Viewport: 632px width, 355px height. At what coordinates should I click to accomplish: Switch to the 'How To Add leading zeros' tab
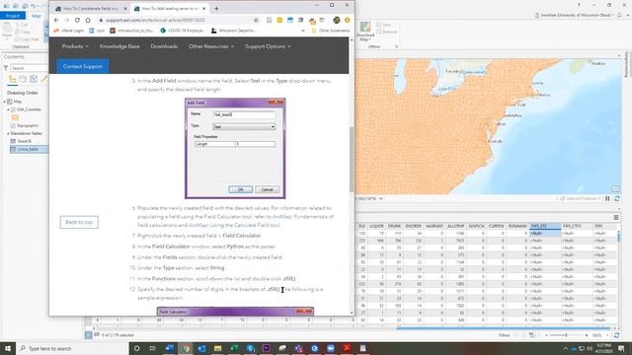point(171,9)
